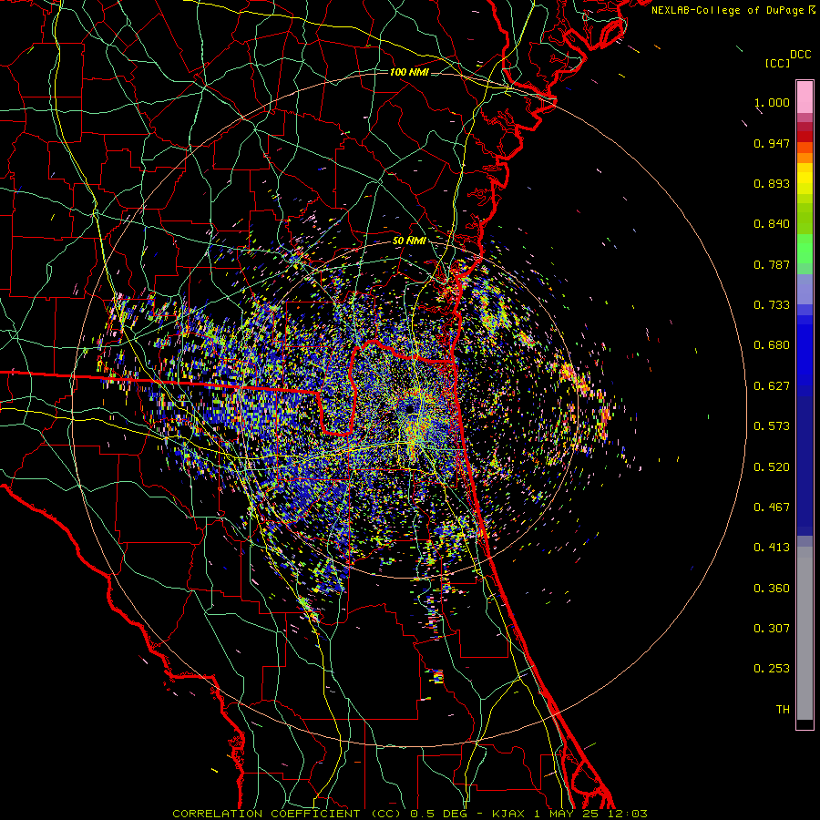This screenshot has width=820, height=820.
Task: Select the 0.467 scale value
Action: coord(772,507)
